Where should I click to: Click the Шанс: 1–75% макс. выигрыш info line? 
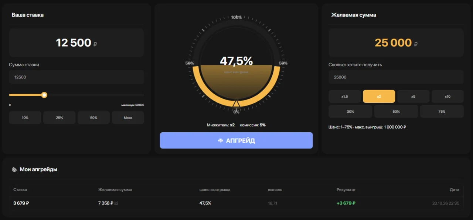367,127
